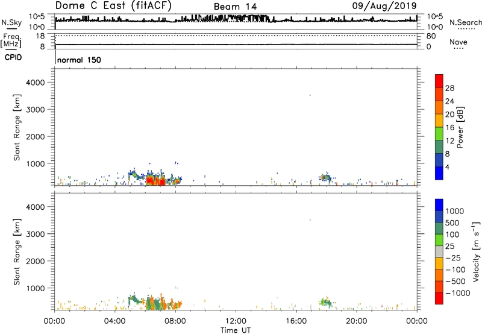Click the power echo cluster near 18:00
The height and width of the screenshot is (334, 482).
(x=326, y=178)
